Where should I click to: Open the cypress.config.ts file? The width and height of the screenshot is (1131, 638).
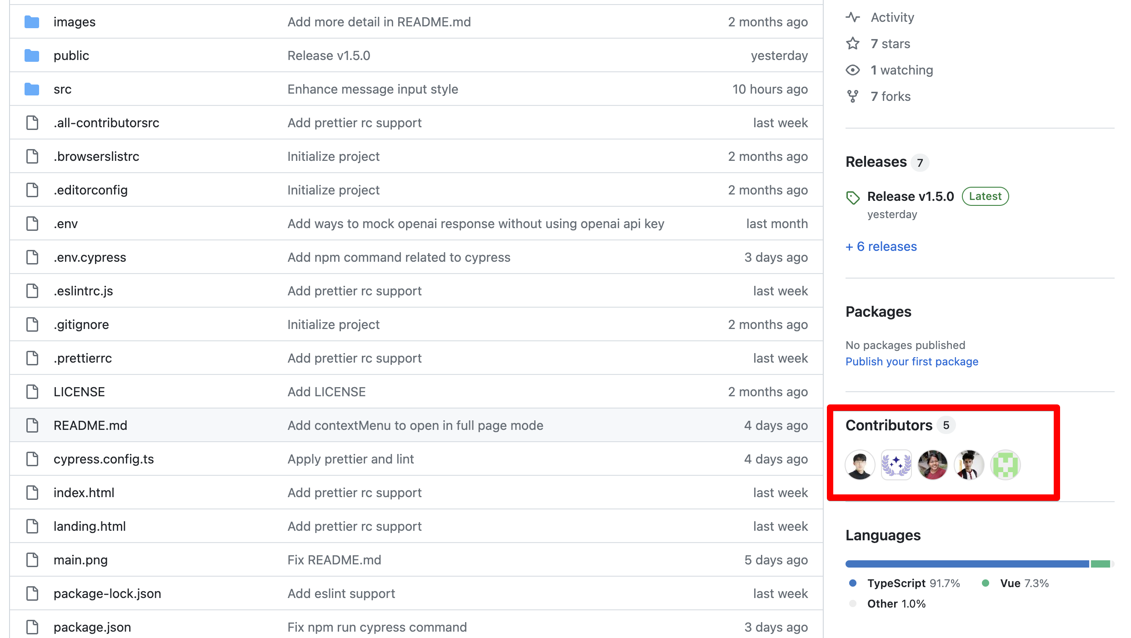pyautogui.click(x=104, y=459)
